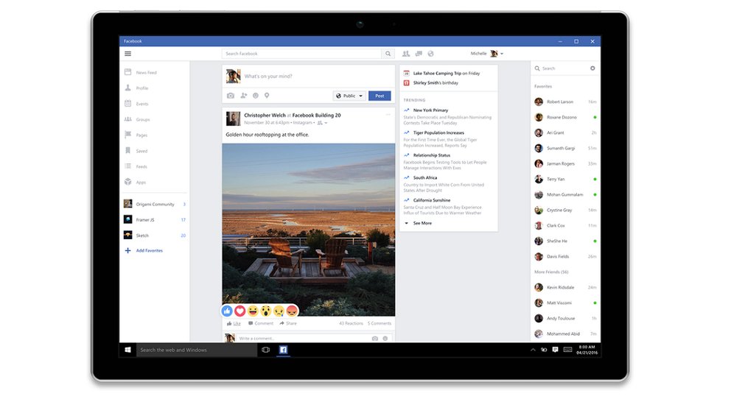This screenshot has height=399, width=731.
Task: Click the search magnifier button
Action: (388, 54)
